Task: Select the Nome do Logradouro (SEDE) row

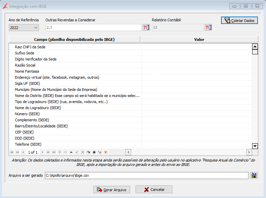Action: click(x=130, y=108)
